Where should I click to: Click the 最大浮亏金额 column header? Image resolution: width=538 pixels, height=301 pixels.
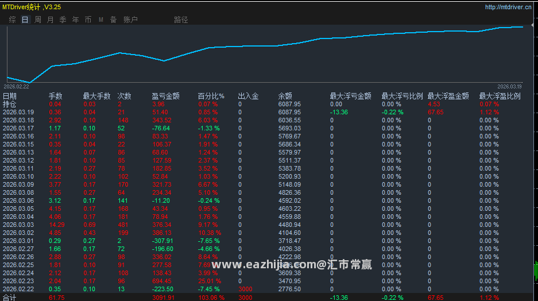pos(351,96)
